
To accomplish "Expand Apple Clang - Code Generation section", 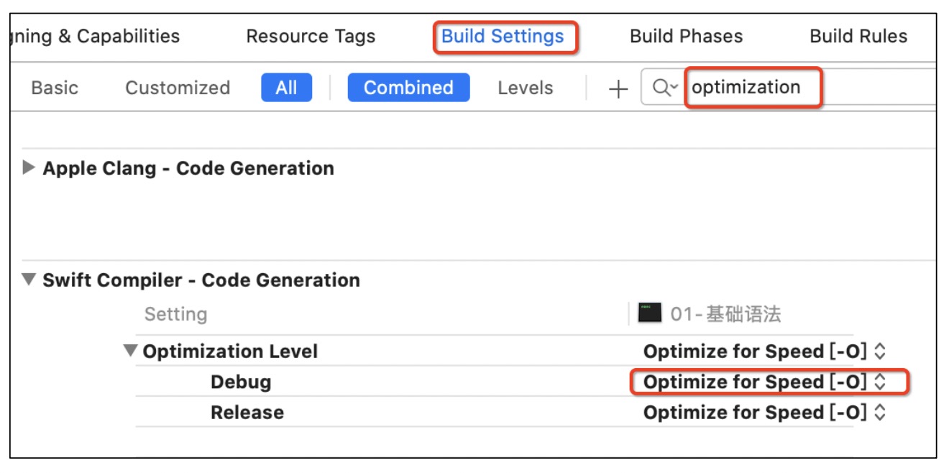I will 29,167.
